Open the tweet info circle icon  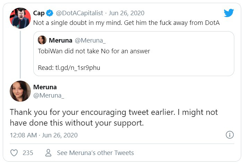click(x=230, y=135)
